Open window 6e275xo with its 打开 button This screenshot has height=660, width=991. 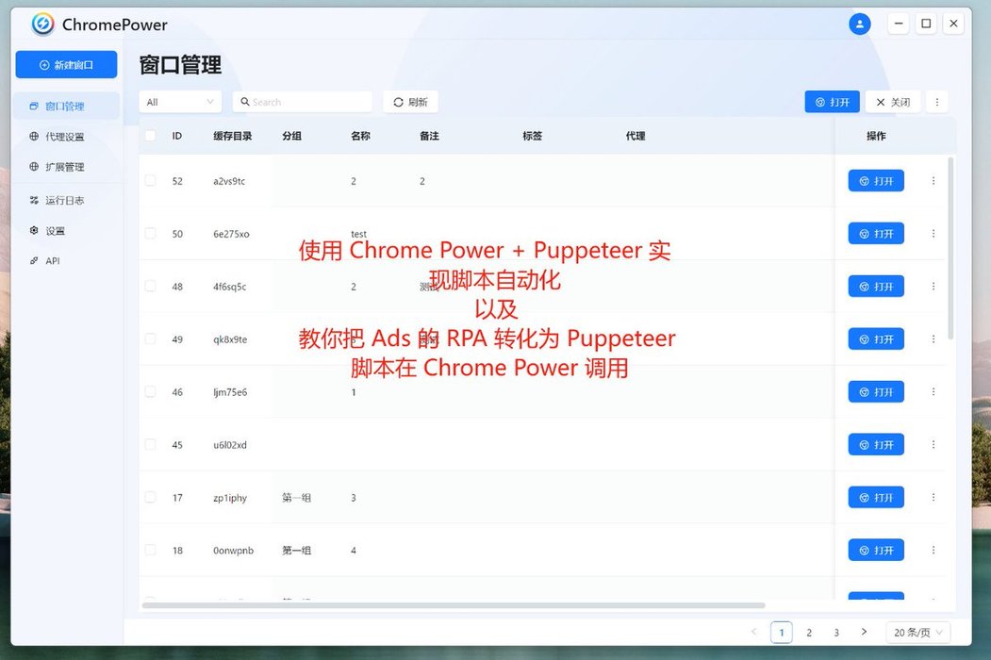tap(876, 233)
